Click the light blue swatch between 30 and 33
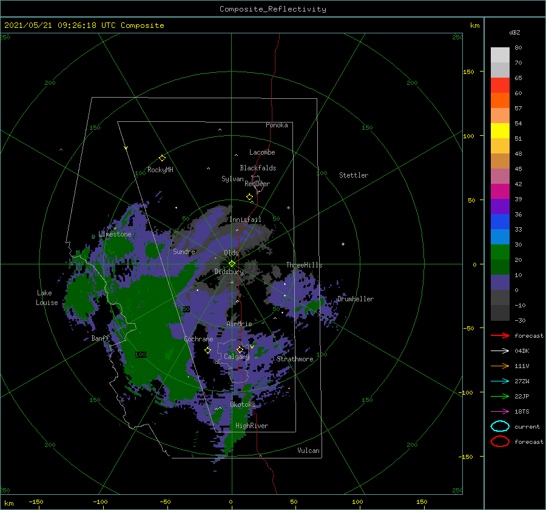The height and width of the screenshot is (510, 546). coord(500,237)
